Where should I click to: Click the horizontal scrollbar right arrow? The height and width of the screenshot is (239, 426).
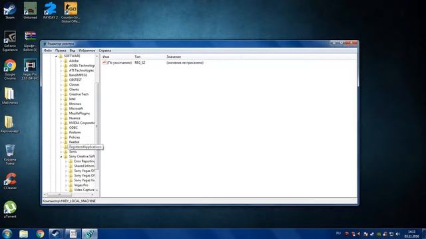(x=92, y=195)
